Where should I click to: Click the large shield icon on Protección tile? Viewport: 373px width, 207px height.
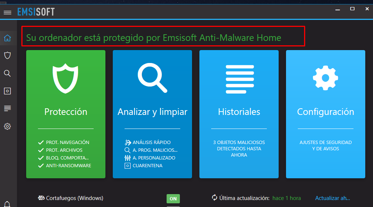point(65,78)
